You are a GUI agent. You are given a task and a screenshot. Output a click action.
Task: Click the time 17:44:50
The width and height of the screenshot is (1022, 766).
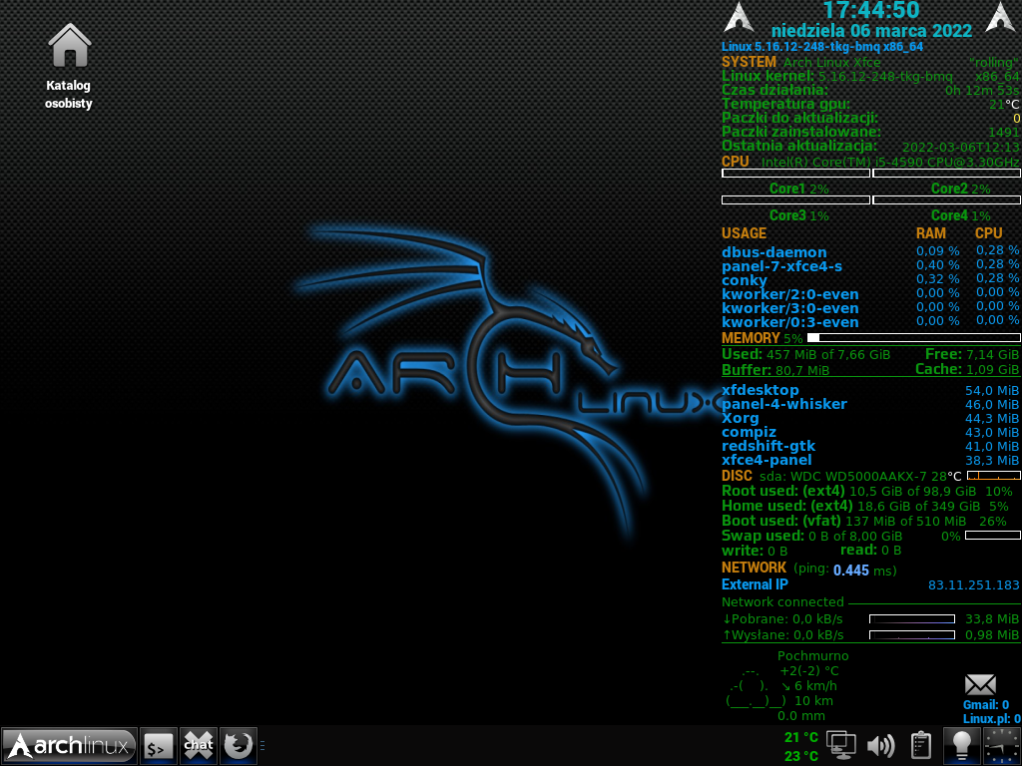click(x=870, y=10)
